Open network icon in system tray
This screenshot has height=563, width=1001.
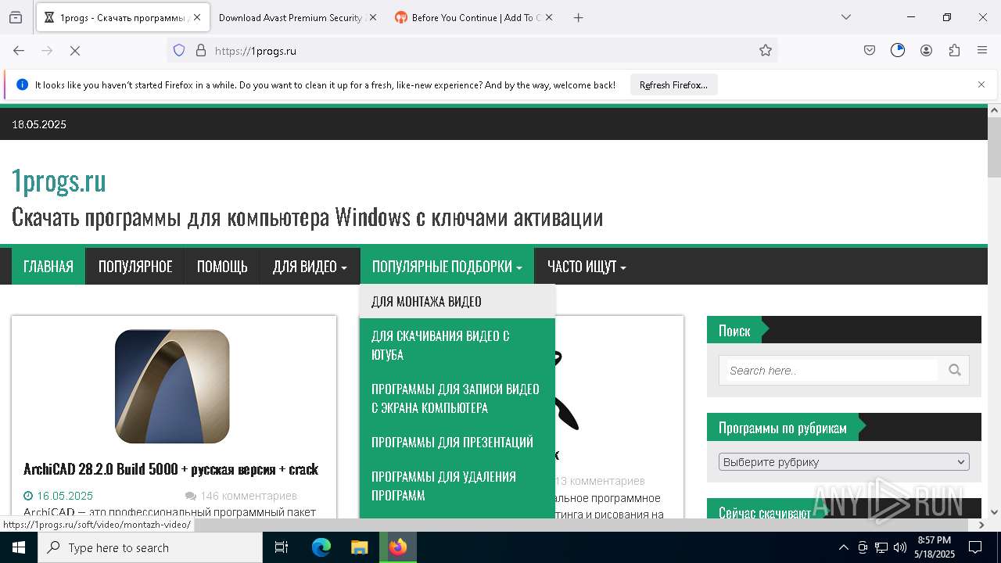coord(881,547)
